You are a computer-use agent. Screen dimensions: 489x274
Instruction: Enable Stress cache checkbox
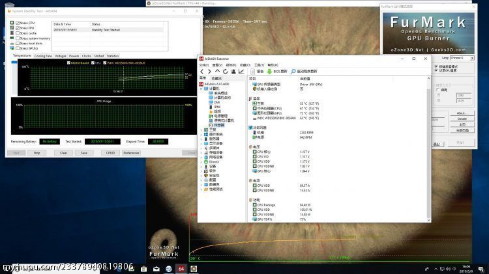(18, 33)
